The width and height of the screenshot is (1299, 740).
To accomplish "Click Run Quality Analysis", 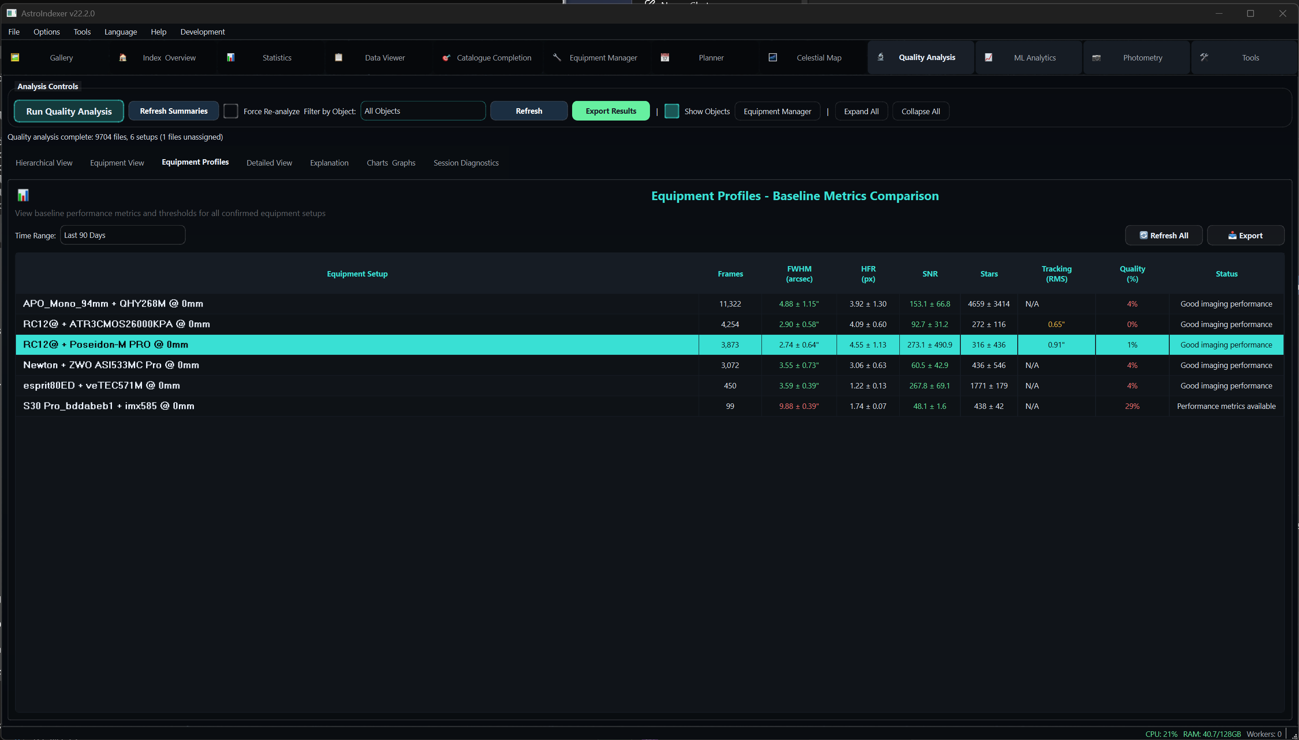I will coord(68,111).
